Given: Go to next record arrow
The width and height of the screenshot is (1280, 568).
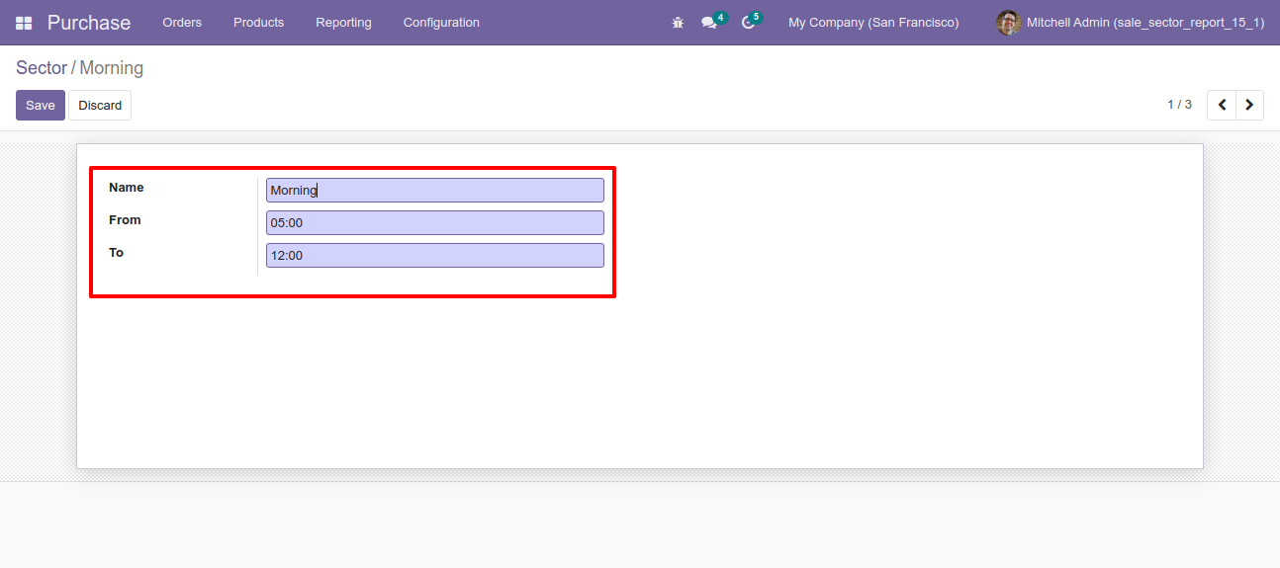Looking at the screenshot, I should coord(1249,105).
